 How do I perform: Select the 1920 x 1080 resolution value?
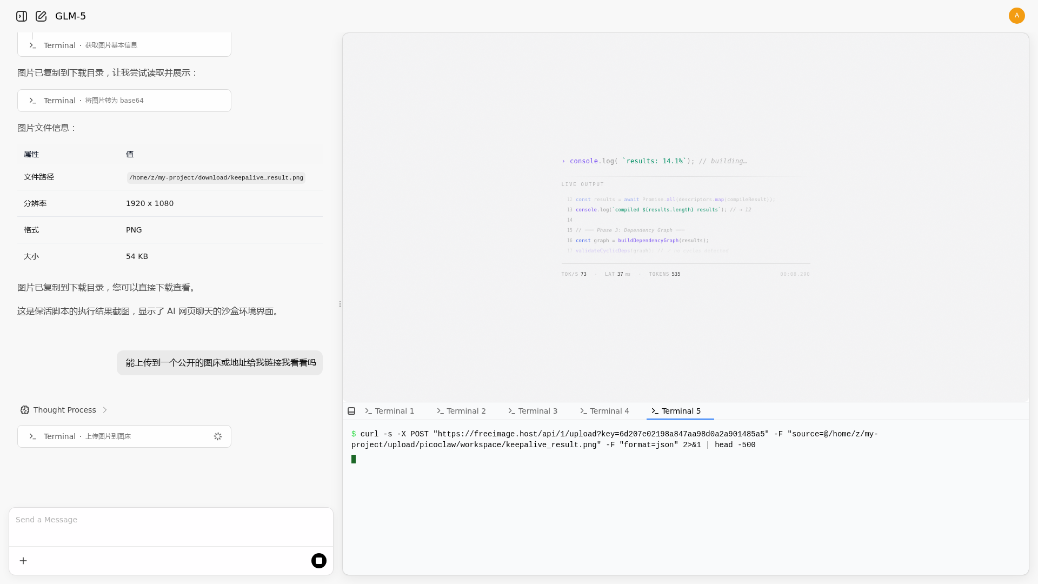(150, 203)
